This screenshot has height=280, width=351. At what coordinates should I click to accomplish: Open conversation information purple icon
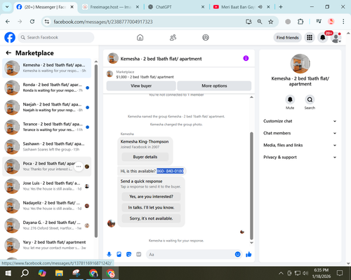(x=246, y=58)
